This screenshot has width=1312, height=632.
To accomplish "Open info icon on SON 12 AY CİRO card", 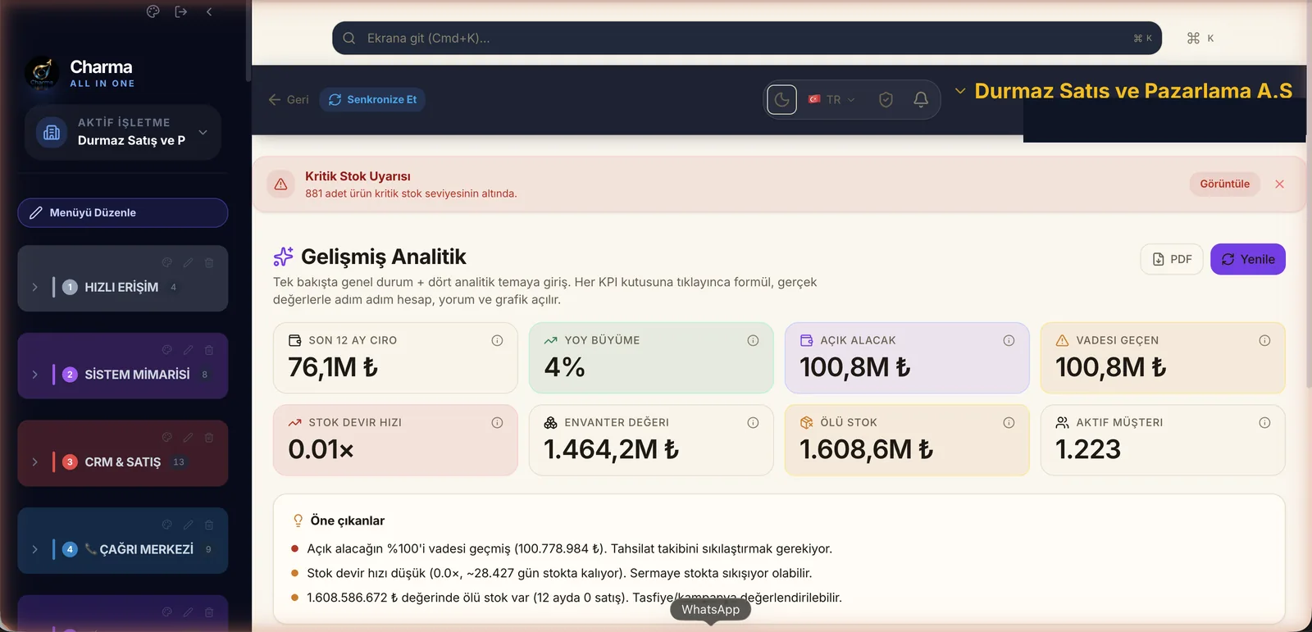I will click(497, 341).
